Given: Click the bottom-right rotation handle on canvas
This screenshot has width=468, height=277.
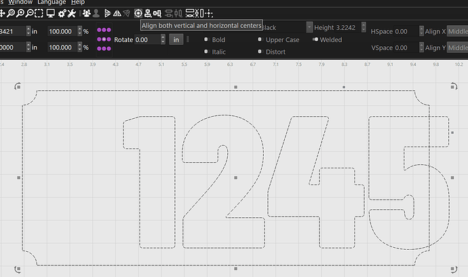Looking at the screenshot, I should point(453,269).
